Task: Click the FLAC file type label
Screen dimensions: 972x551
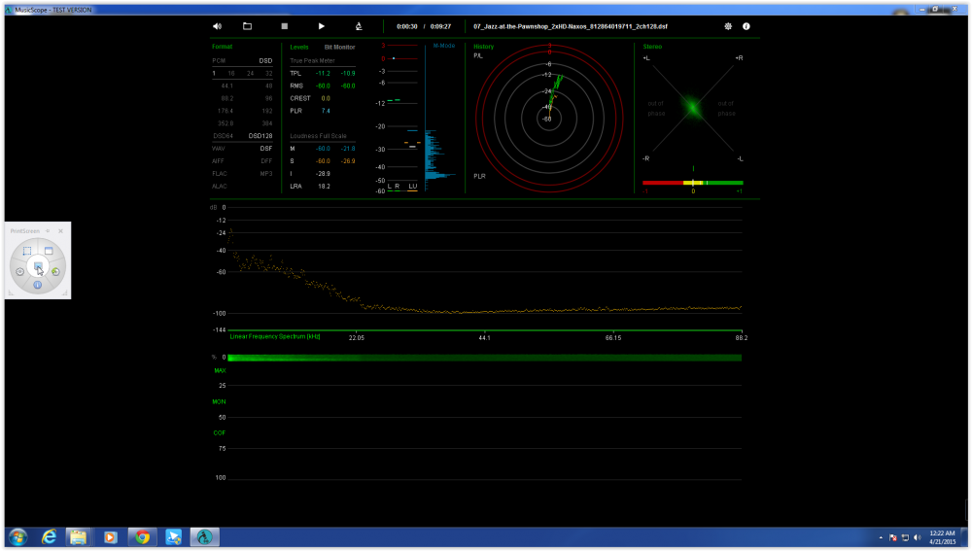Action: coord(220,174)
